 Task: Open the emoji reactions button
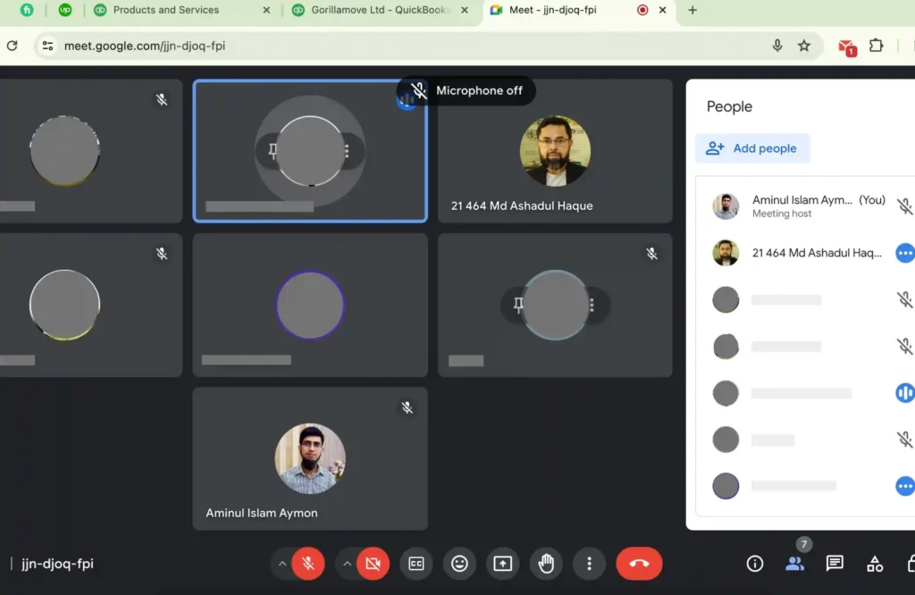pyautogui.click(x=459, y=564)
